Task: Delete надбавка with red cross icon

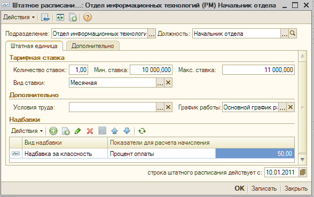Action: point(90,131)
